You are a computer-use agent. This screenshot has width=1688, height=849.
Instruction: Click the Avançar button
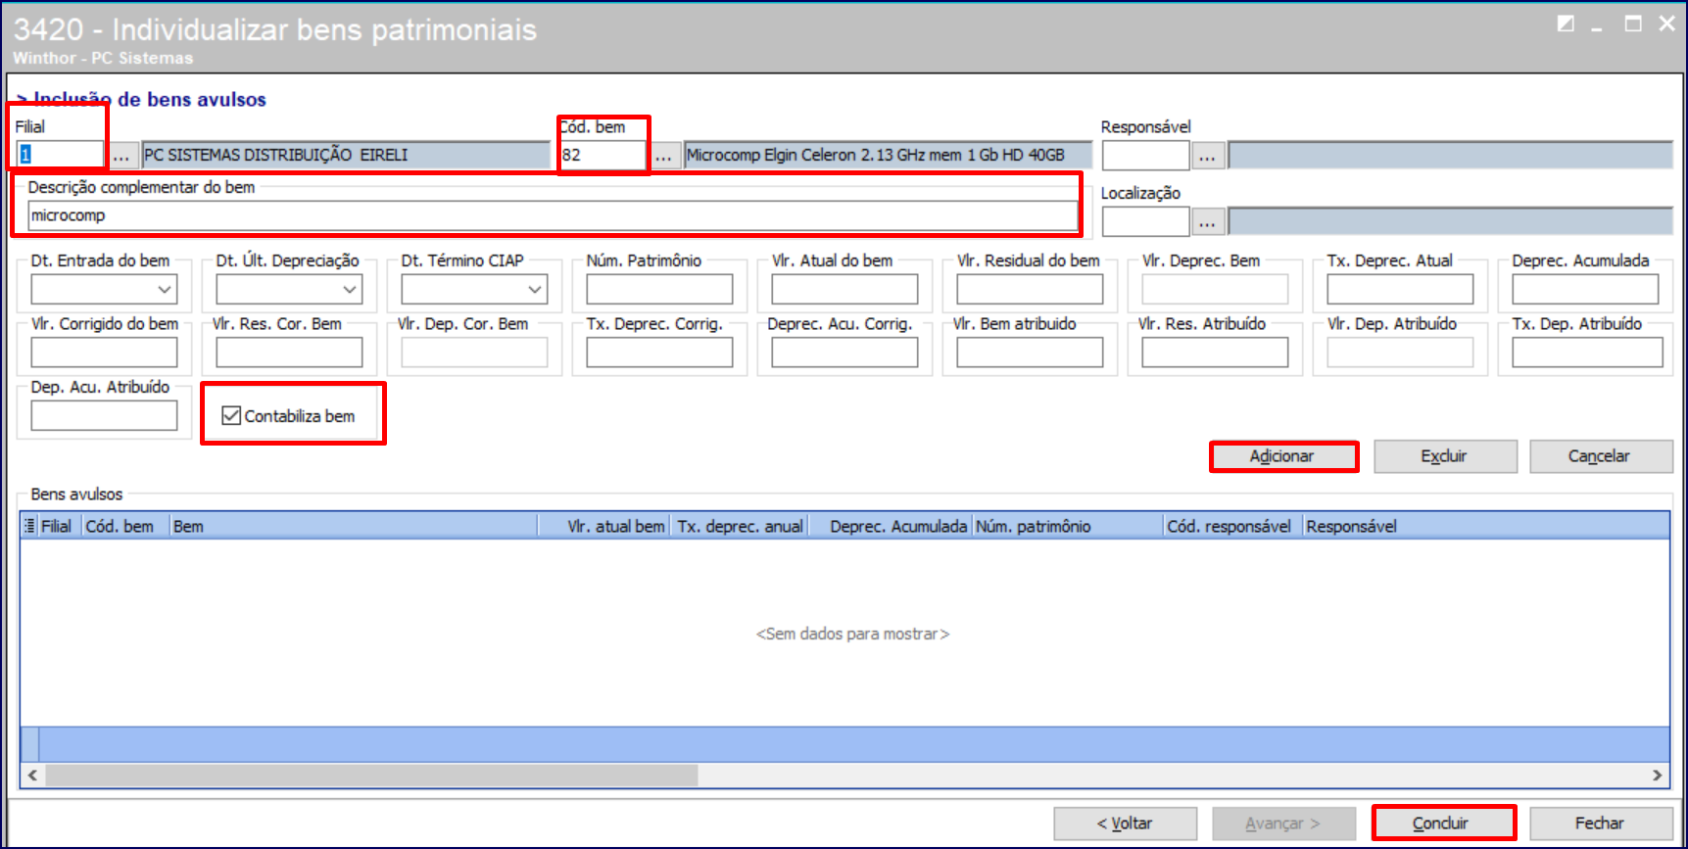1283,824
